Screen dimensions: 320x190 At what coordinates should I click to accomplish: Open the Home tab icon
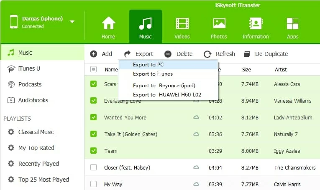coord(108,23)
